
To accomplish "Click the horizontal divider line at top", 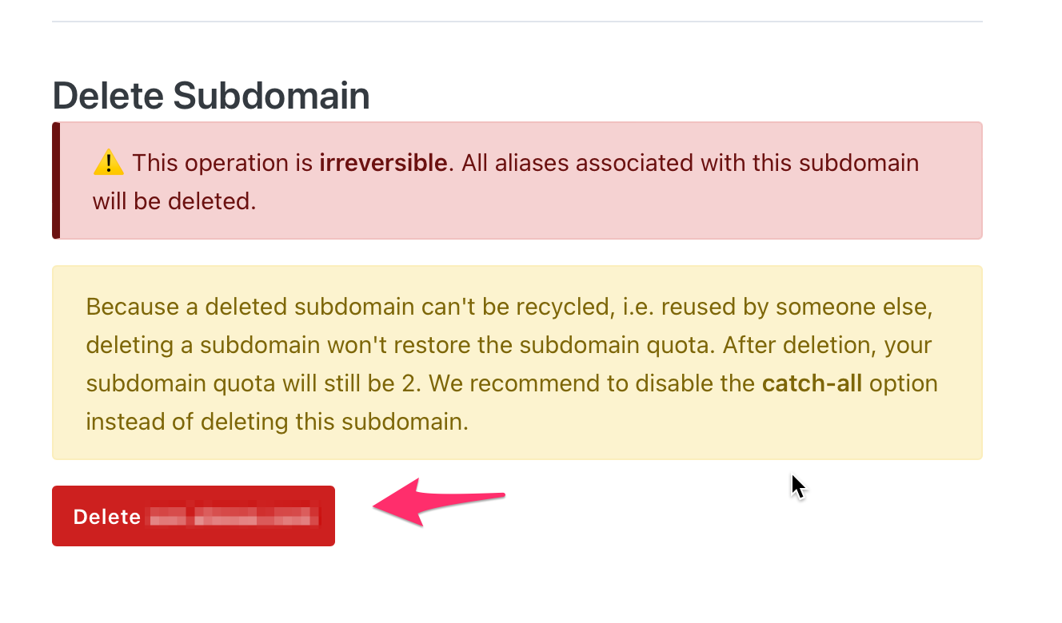I will (517, 21).
